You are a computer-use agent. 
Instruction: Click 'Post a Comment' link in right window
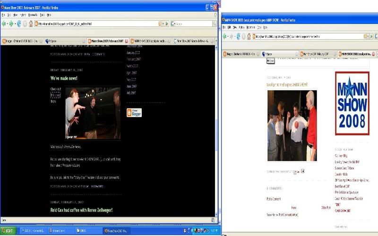pos(274,199)
